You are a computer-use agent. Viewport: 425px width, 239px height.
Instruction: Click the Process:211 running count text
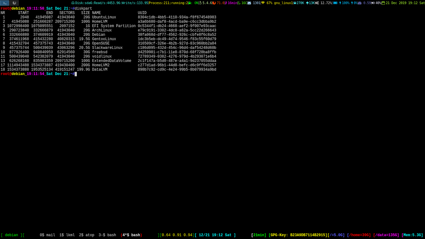(168, 3)
